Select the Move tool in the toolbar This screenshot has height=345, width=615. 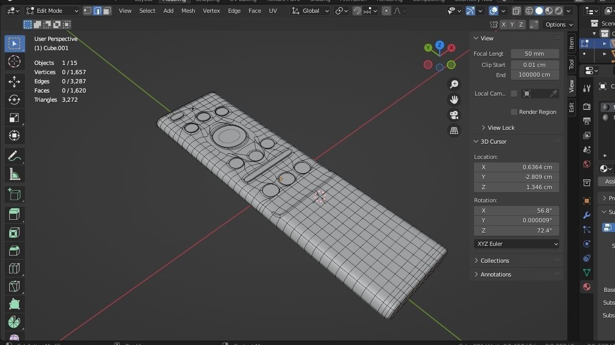coord(14,81)
